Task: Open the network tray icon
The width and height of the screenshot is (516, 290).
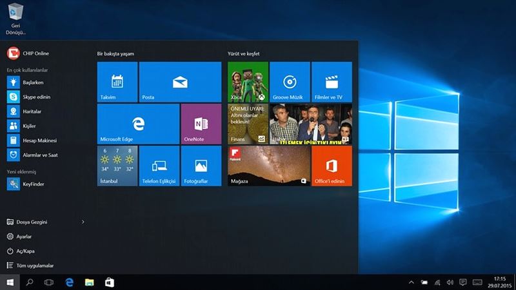Action: pos(437,282)
